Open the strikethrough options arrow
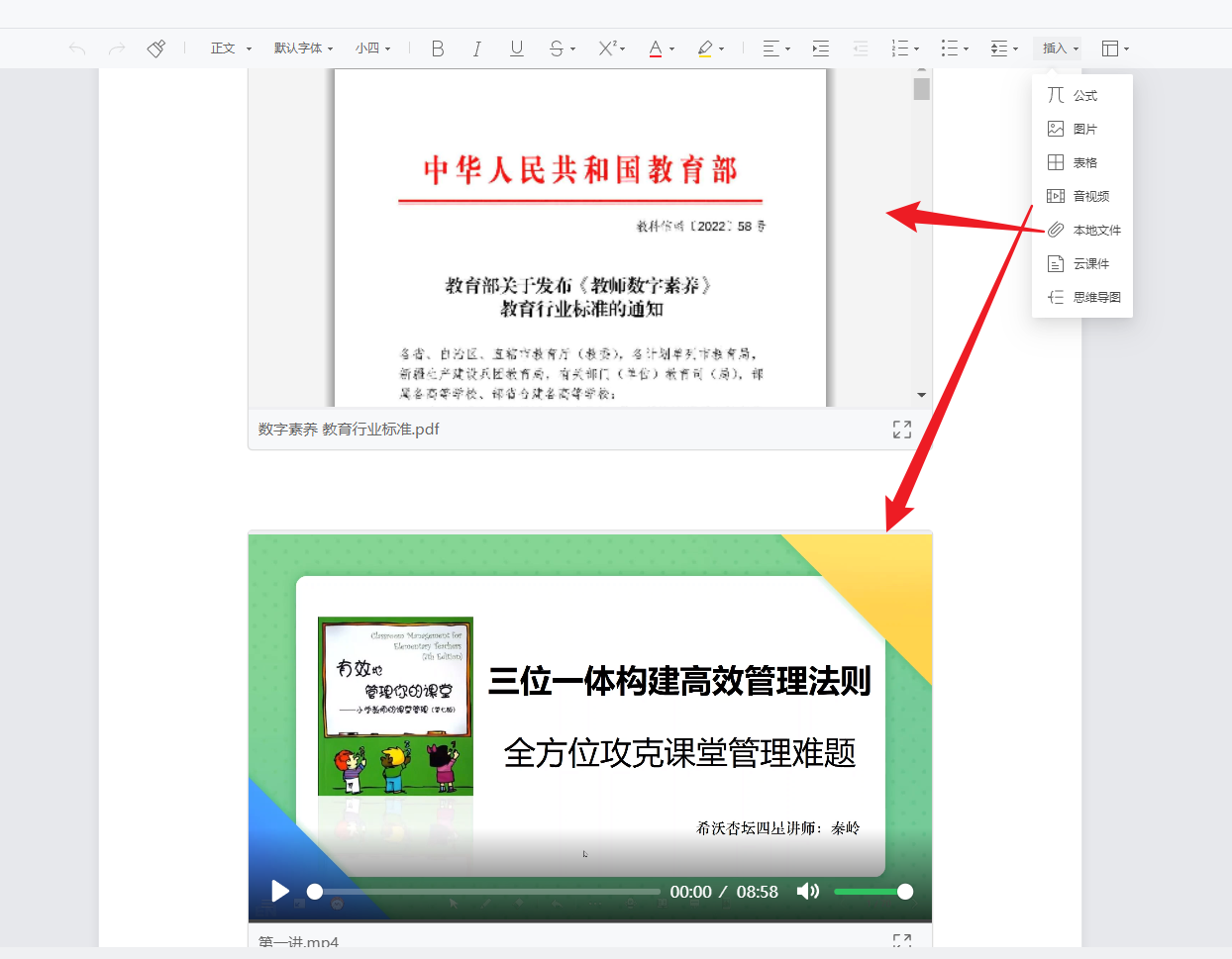The height and width of the screenshot is (959, 1232). pyautogui.click(x=573, y=48)
